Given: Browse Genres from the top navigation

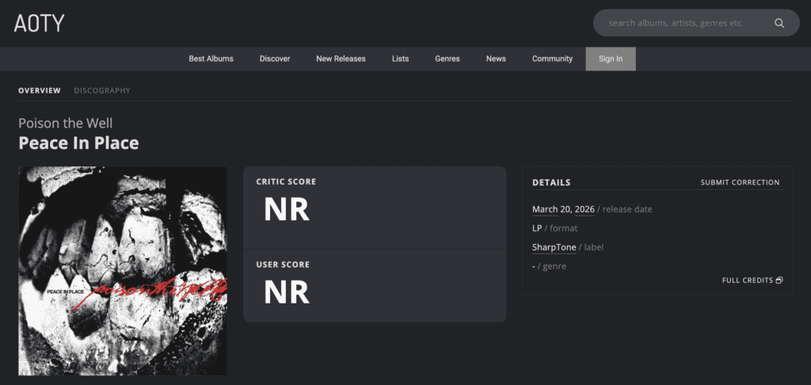Looking at the screenshot, I should [447, 59].
